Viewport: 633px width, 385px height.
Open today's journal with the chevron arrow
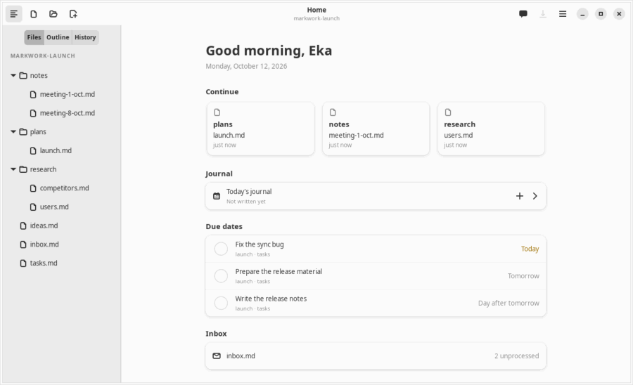535,196
